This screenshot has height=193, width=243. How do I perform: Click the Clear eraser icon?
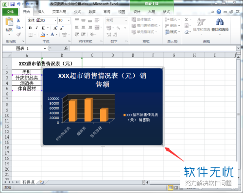pyautogui.click(x=187, y=32)
